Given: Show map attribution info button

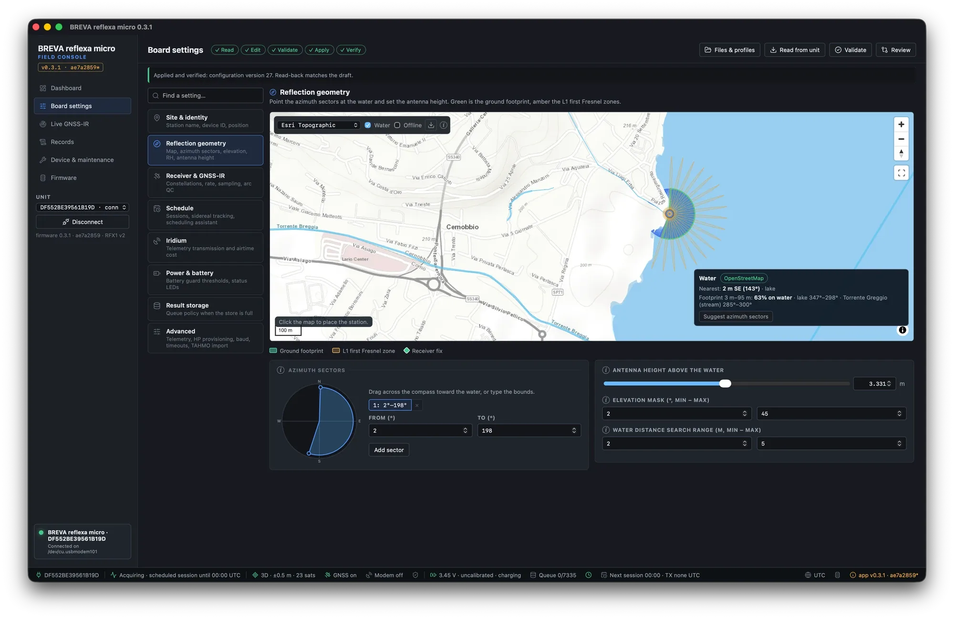Looking at the screenshot, I should pos(902,330).
